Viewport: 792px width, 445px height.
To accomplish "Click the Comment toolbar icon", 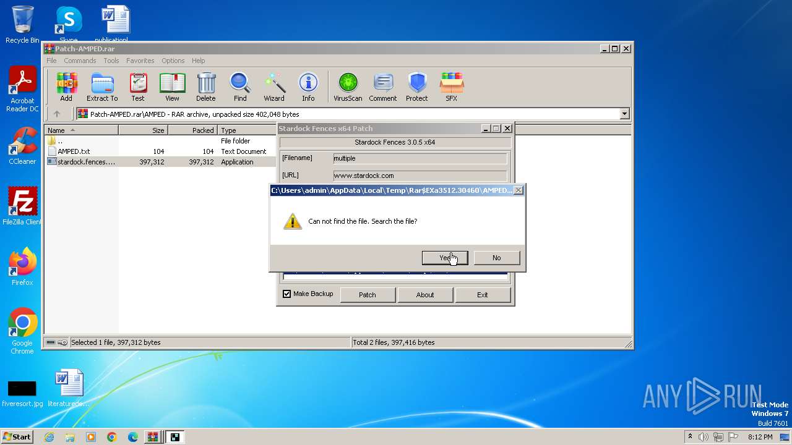I will [x=383, y=87].
